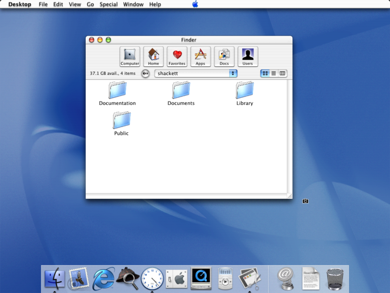
Task: Select the Library folder
Action: (x=244, y=92)
